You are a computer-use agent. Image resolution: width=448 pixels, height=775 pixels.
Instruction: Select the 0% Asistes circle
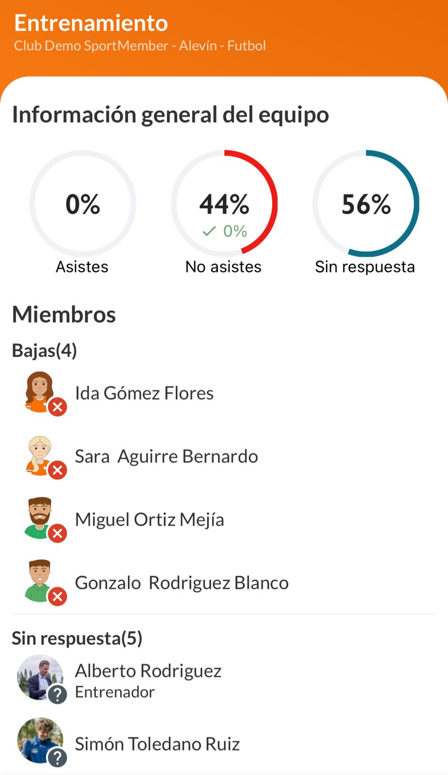(83, 203)
